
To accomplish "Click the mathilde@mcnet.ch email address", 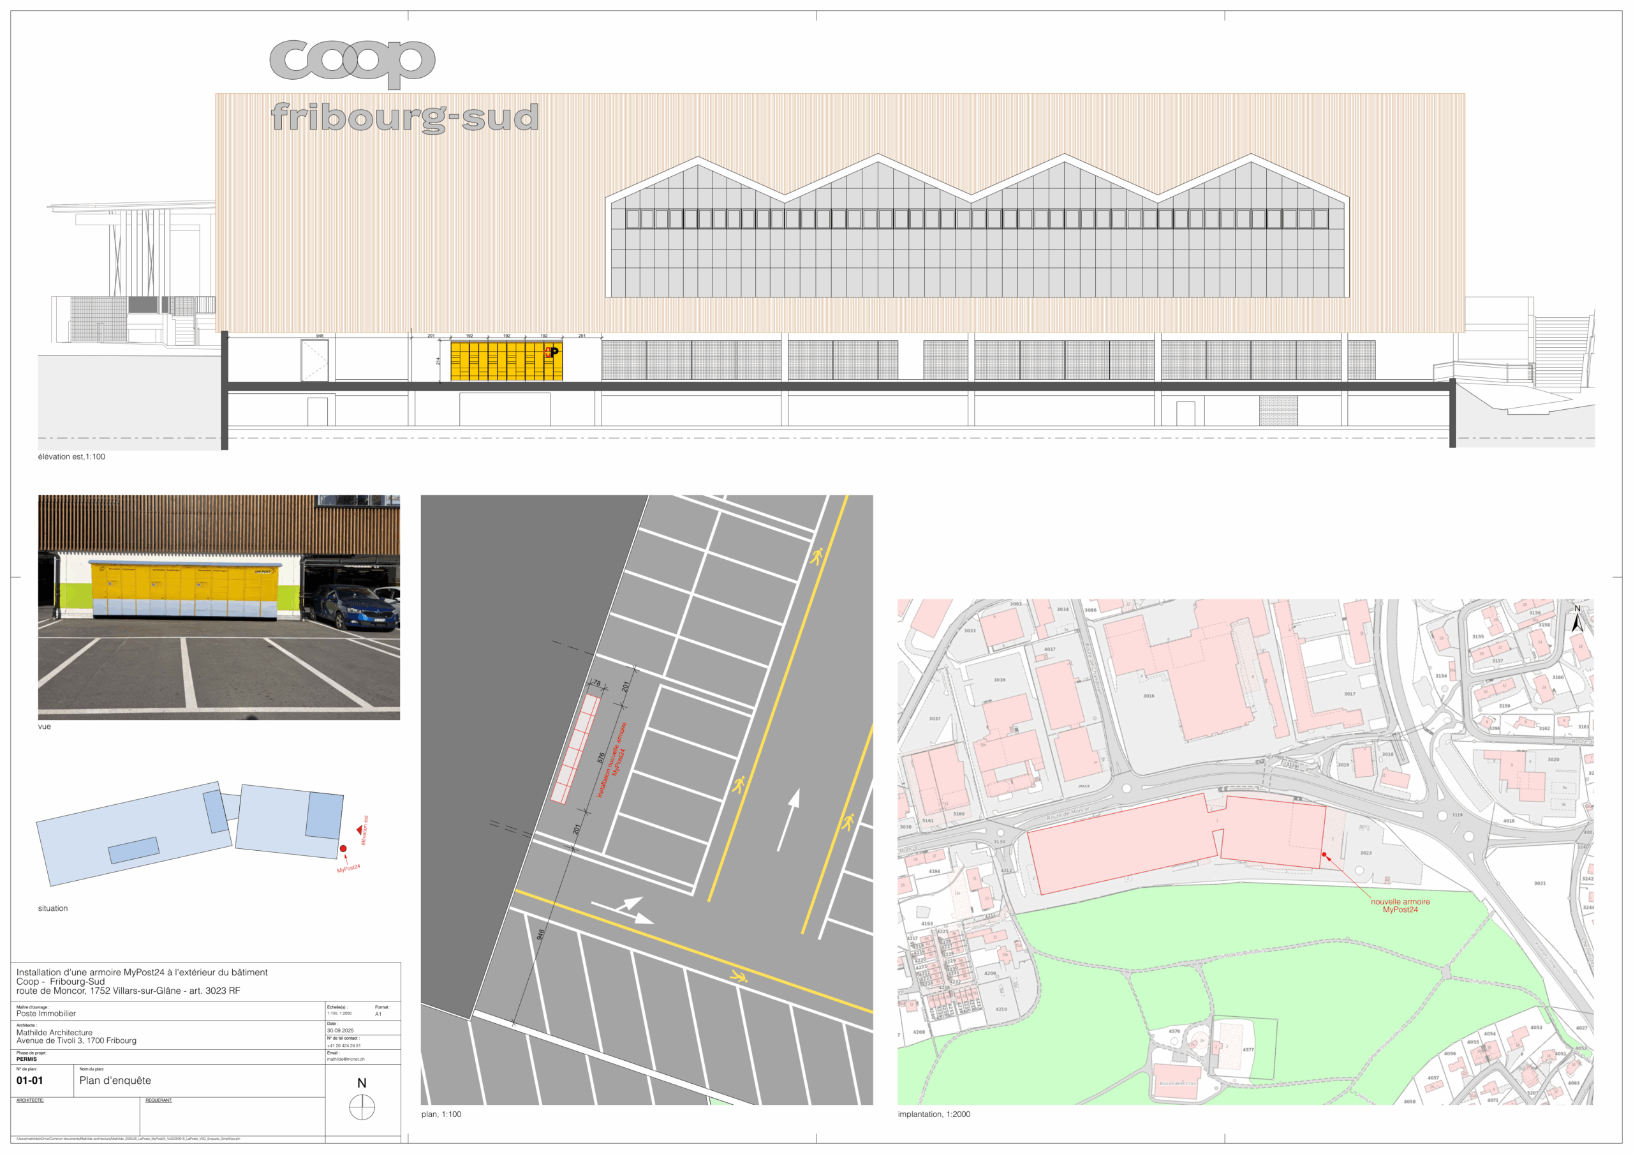I will (x=346, y=1059).
